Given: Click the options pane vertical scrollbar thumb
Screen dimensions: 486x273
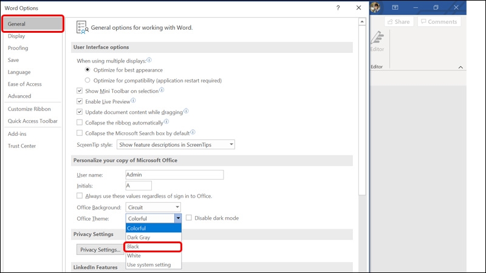Looking at the screenshot, I should [362, 110].
